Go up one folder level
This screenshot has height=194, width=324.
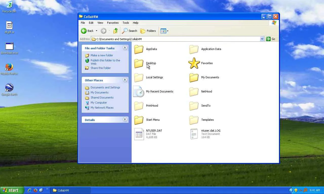[x=116, y=31]
